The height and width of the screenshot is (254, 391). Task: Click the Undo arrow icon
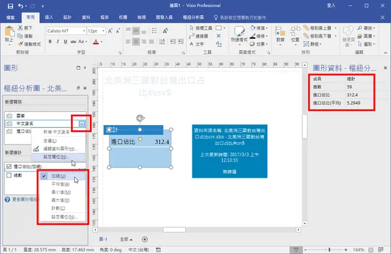[x=21, y=6]
